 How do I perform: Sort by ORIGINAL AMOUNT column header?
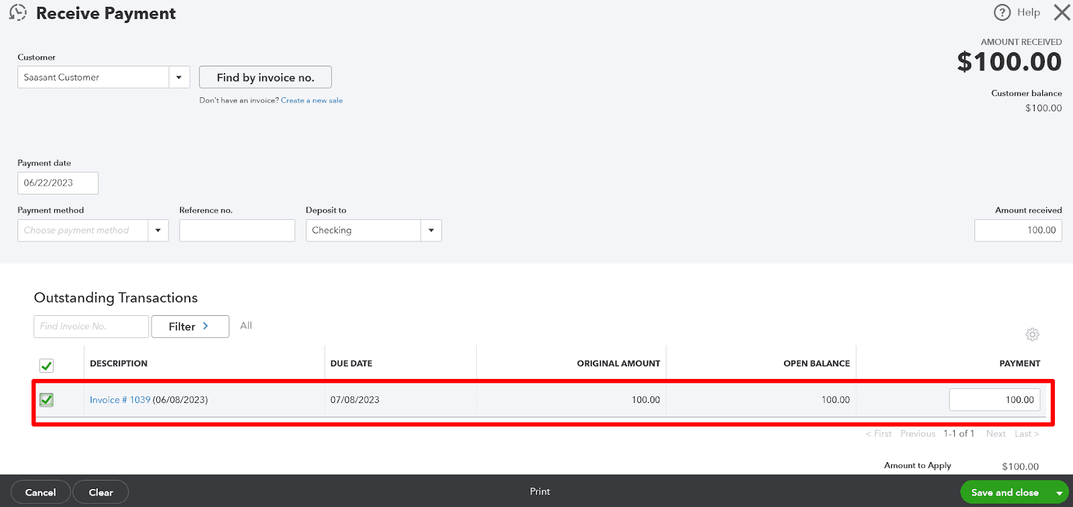coord(618,363)
